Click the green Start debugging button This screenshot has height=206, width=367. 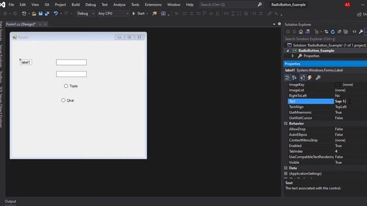(x=138, y=14)
